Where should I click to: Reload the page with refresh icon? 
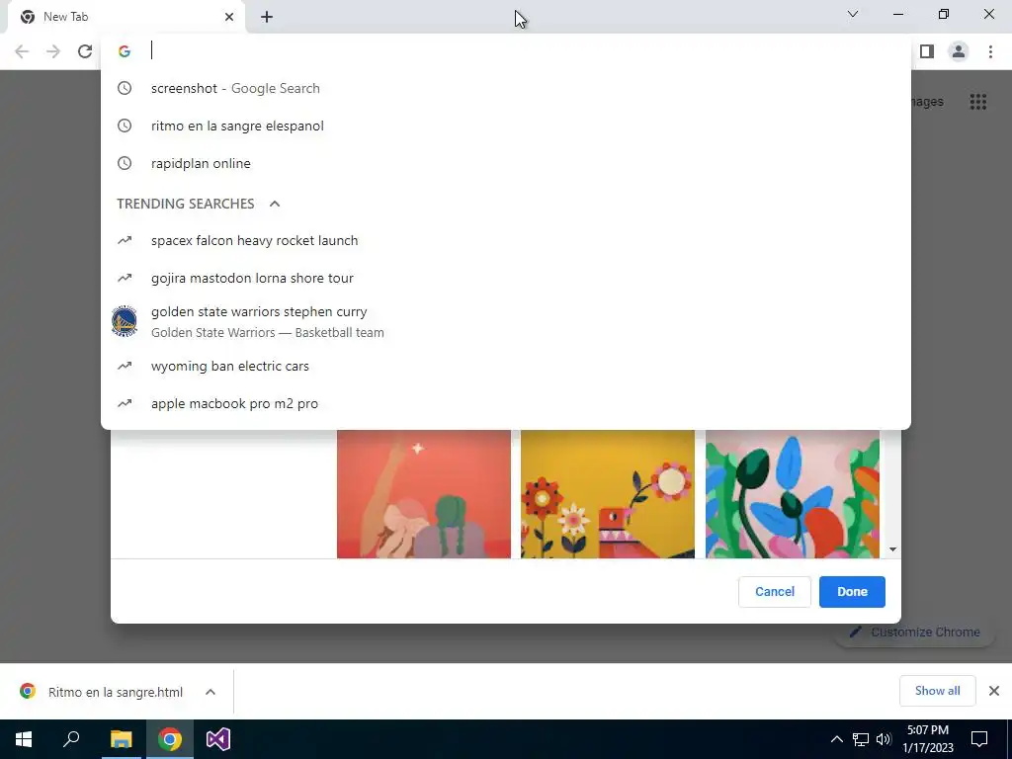[85, 51]
